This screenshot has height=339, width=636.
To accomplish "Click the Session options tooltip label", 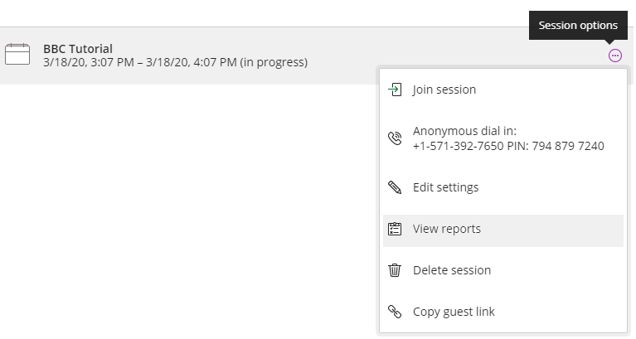I will tap(578, 25).
